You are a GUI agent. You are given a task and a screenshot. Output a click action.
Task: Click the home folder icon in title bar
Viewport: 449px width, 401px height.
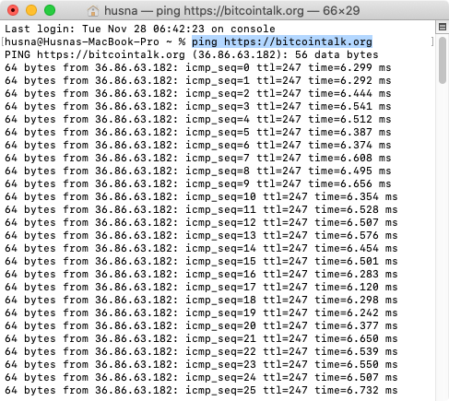[93, 11]
